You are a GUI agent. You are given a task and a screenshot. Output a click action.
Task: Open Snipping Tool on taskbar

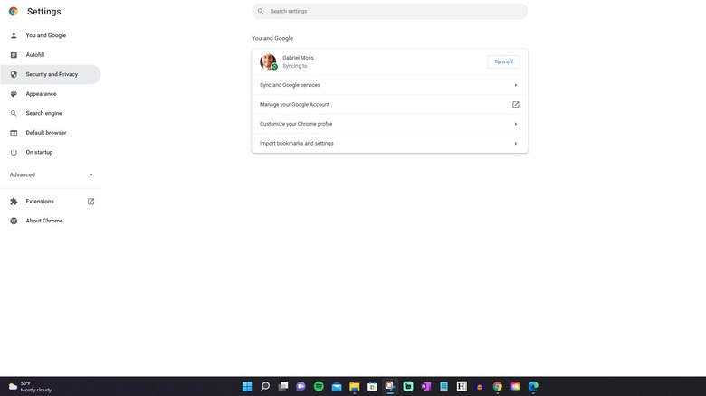(390, 386)
